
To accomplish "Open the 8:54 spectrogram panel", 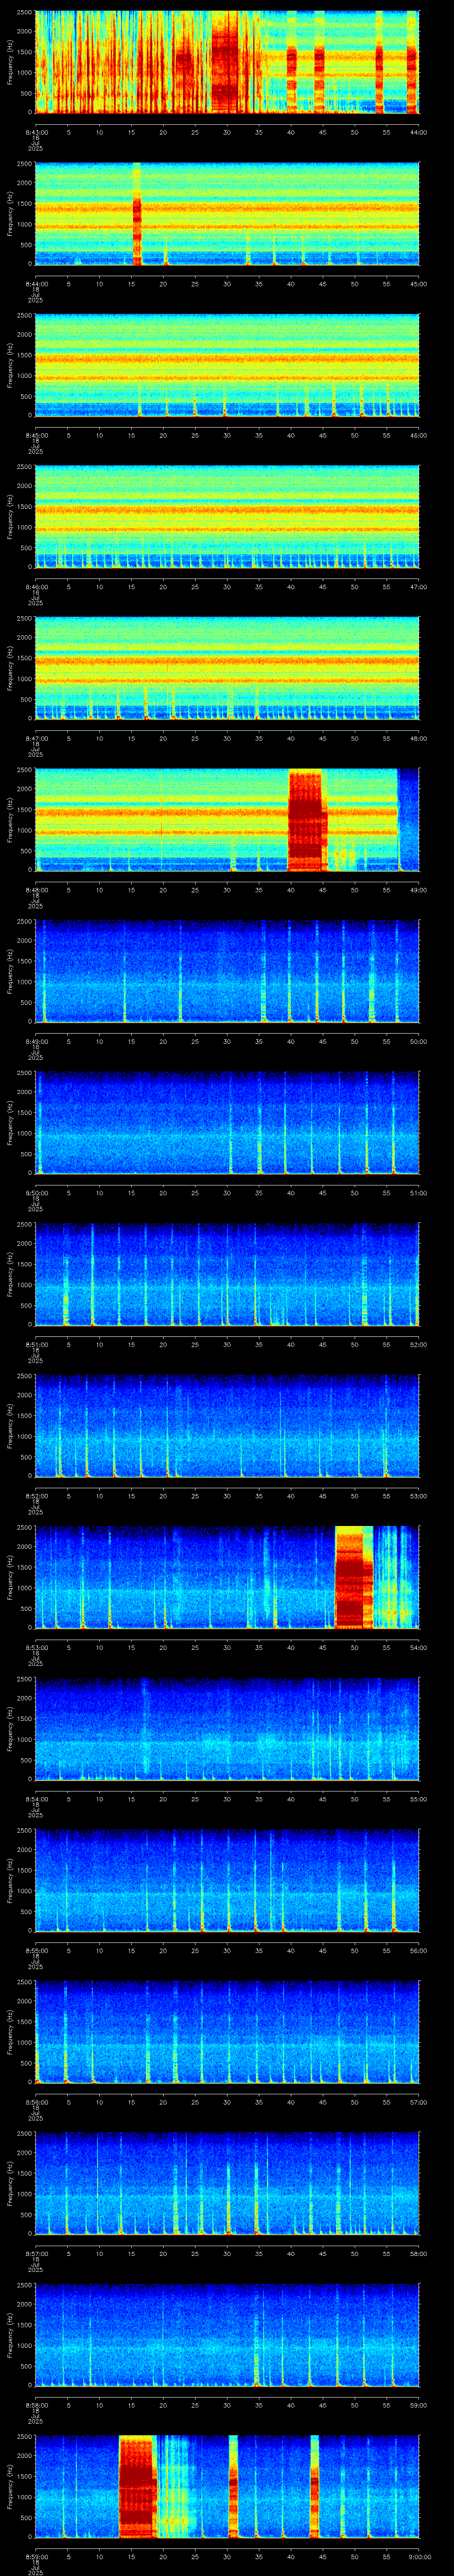I will (227, 1729).
